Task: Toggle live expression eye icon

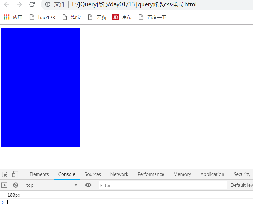Action: [x=88, y=185]
